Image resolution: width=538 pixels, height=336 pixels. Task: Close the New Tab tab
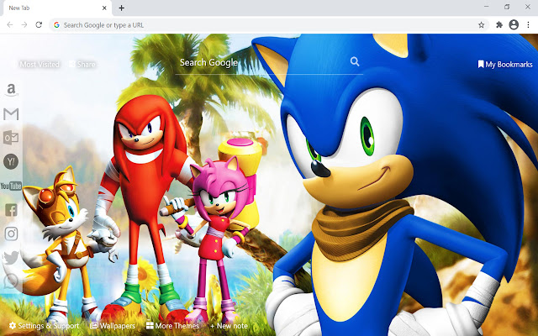click(x=104, y=8)
